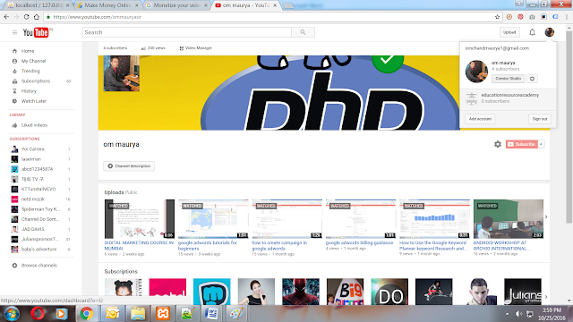
Task: Open Creator Studio from account popup
Action: click(x=508, y=79)
